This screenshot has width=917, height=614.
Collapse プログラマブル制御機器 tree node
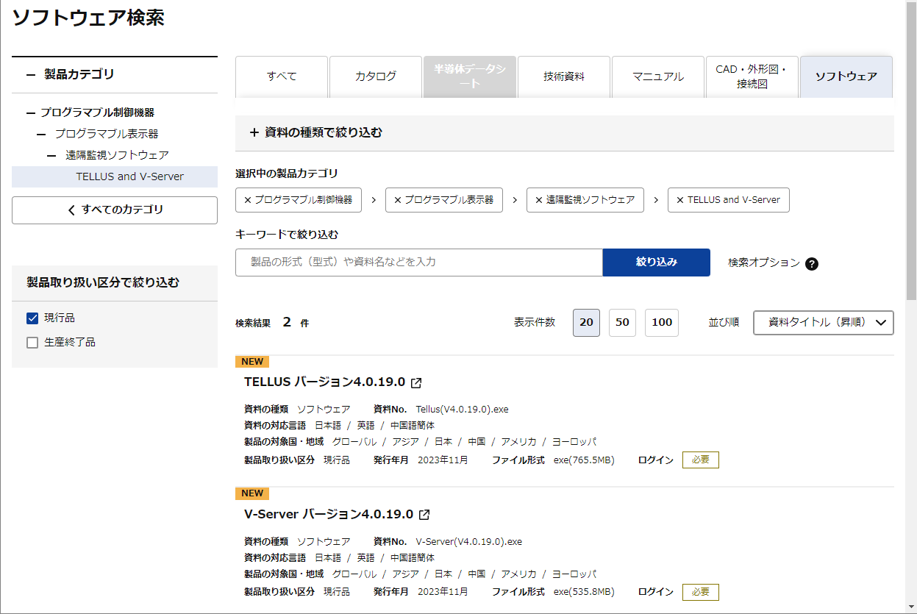(31, 113)
